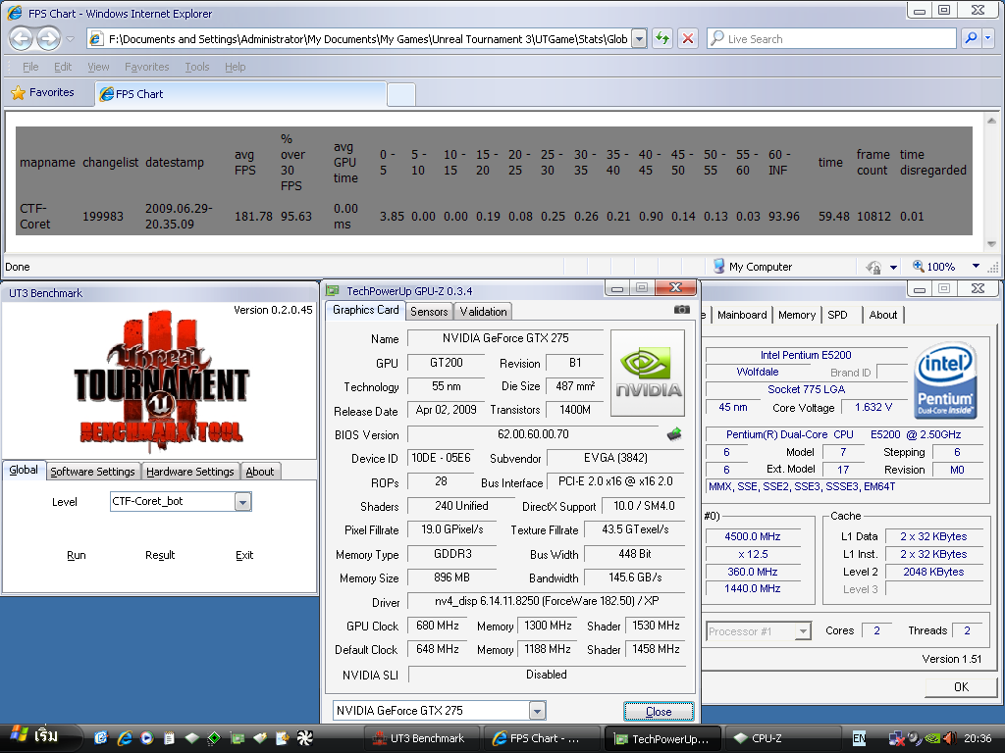This screenshot has height=753, width=1005.
Task: Open the security zone dropdown in status bar
Action: (893, 267)
